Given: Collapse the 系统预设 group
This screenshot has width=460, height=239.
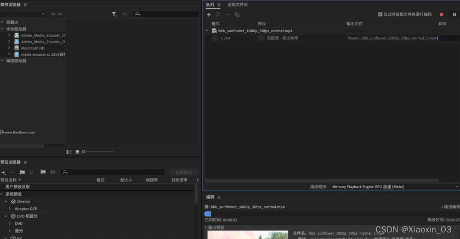Looking at the screenshot, I should [2, 194].
